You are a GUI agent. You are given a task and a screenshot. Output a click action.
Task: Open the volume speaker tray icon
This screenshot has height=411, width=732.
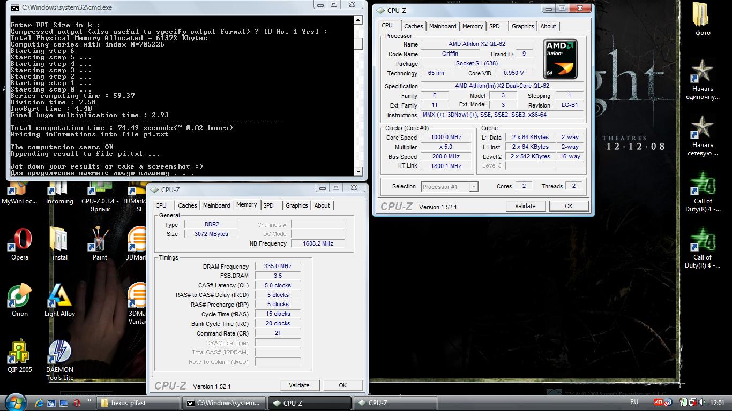coord(701,402)
